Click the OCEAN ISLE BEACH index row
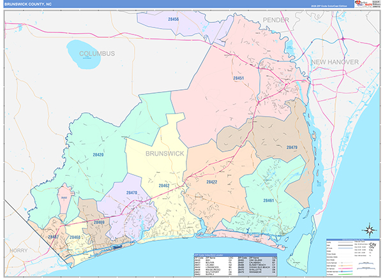This screenshot has height=278, width=383. click(x=257, y=267)
